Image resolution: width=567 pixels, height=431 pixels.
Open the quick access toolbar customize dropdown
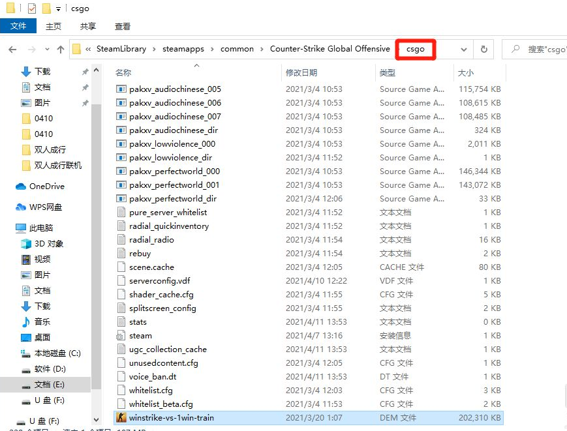click(x=58, y=8)
